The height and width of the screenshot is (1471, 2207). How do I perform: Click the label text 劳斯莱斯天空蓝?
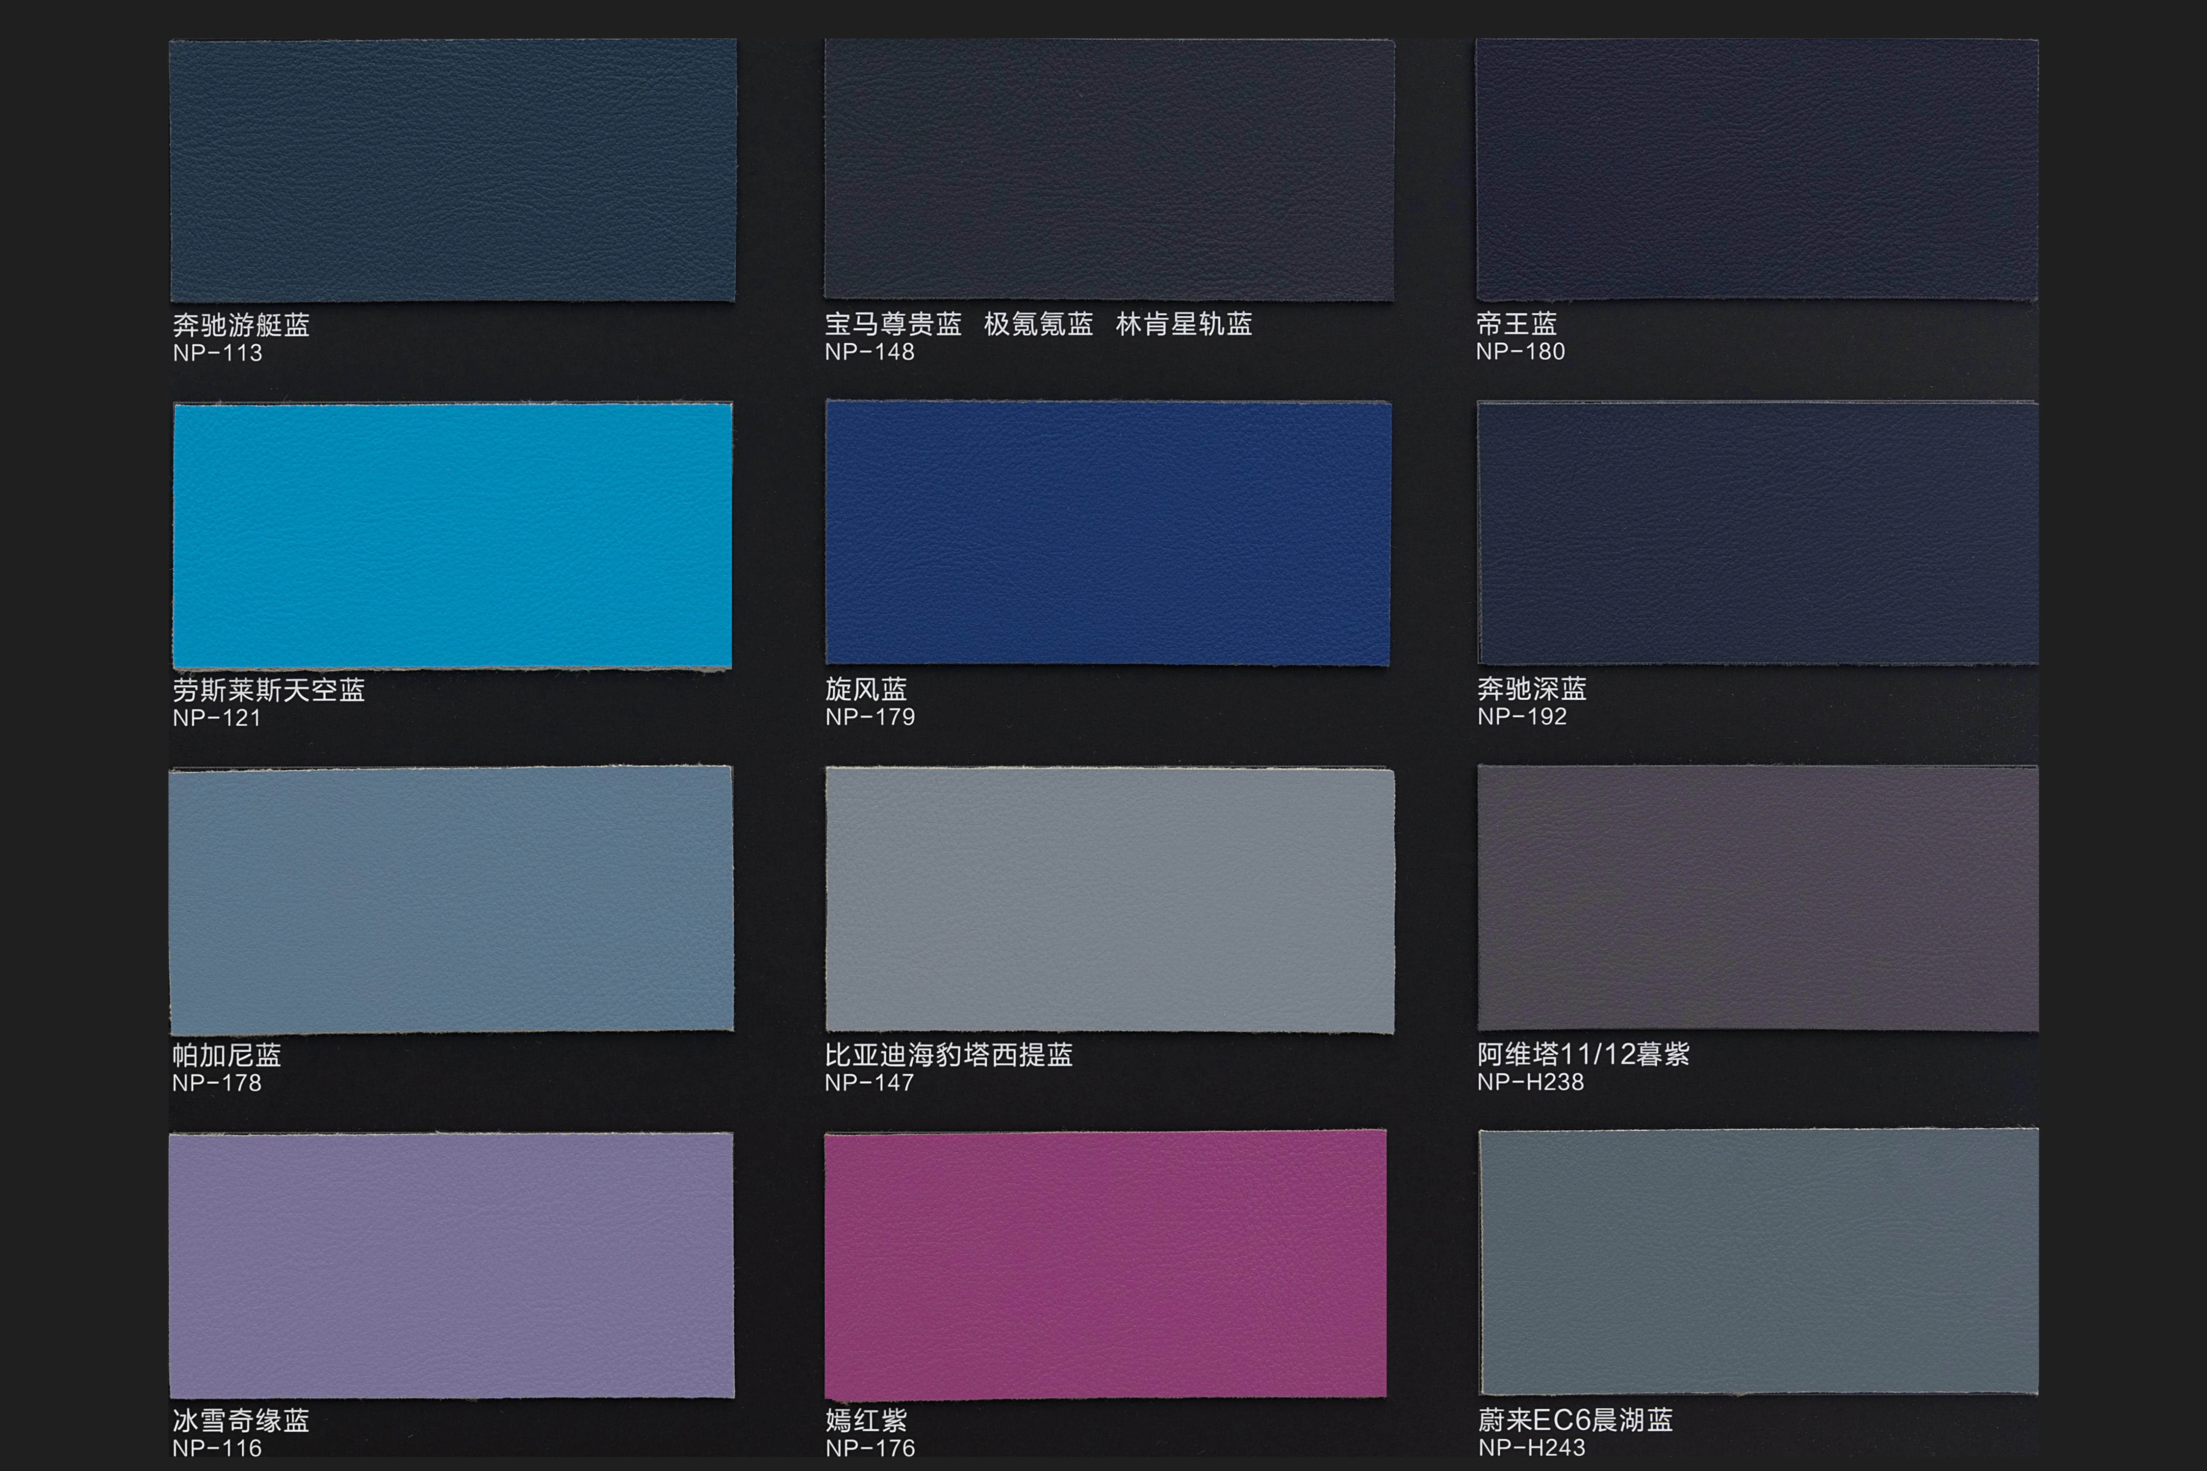[268, 690]
